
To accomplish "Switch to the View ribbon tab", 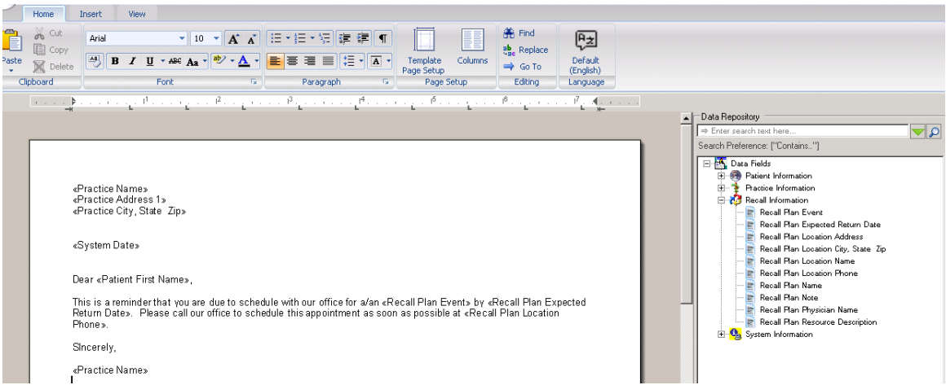I will point(137,13).
